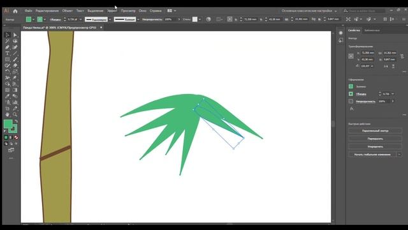Select the Blend tool
The width and height of the screenshot is (408, 230).
point(15,96)
